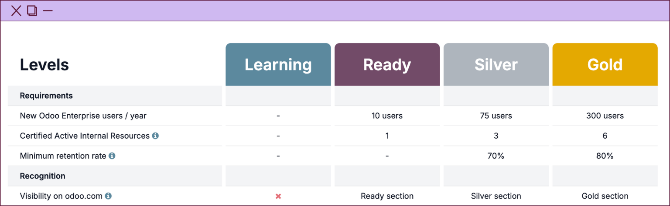This screenshot has height=206, width=670.
Task: Click the Requirements section row label
Action: click(x=46, y=96)
